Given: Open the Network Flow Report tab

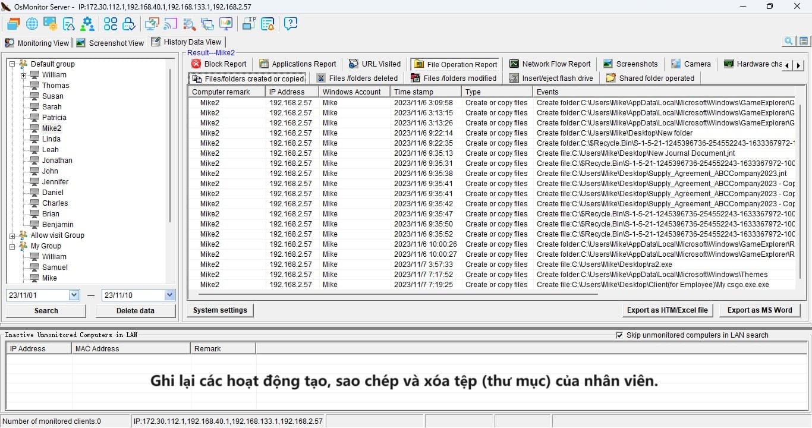Looking at the screenshot, I should click(x=549, y=64).
